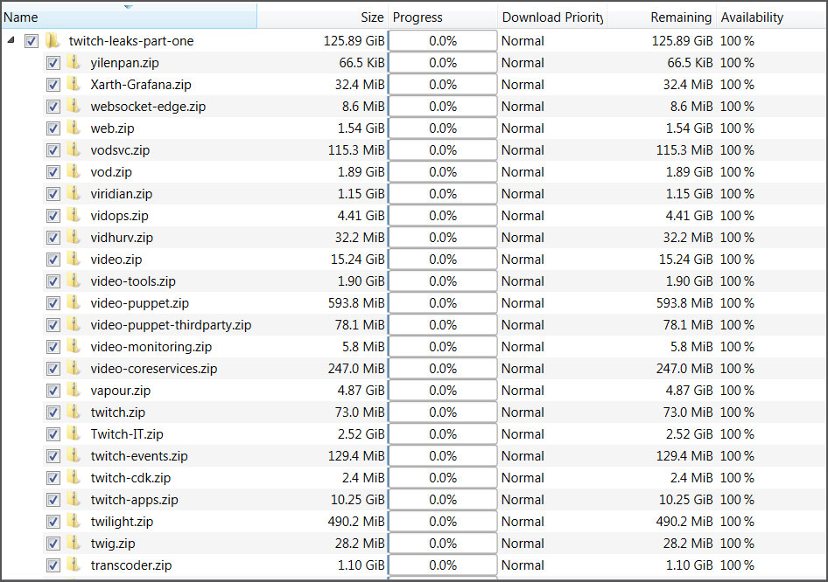Sort by the Progress column header
Screen dimensions: 828x582
click(443, 17)
